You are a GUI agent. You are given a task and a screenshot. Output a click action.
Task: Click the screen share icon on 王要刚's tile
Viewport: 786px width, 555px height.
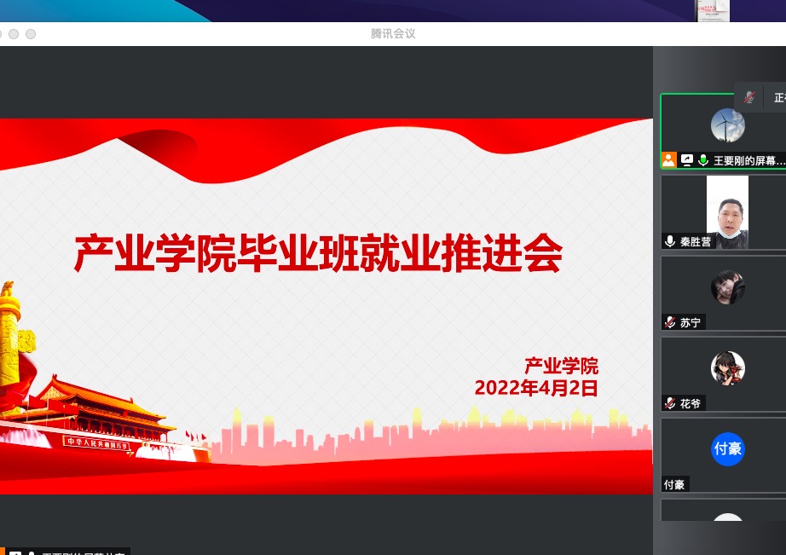coord(686,159)
